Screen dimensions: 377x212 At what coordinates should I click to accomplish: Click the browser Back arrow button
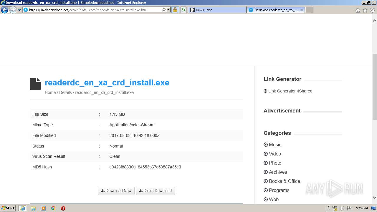[x=4, y=10]
